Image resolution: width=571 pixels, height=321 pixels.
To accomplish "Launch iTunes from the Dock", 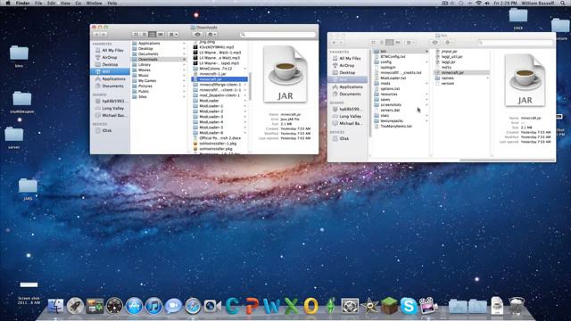I will point(153,306).
